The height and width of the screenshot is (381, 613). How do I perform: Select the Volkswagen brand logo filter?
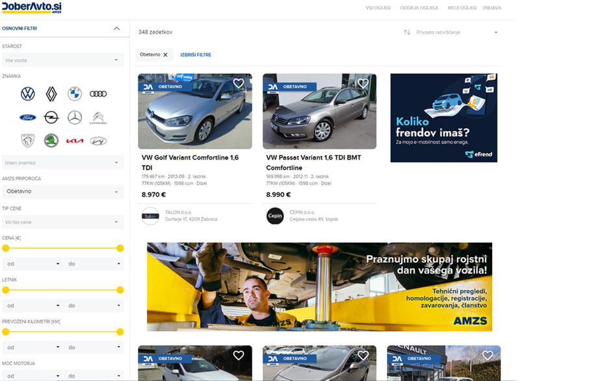(27, 94)
